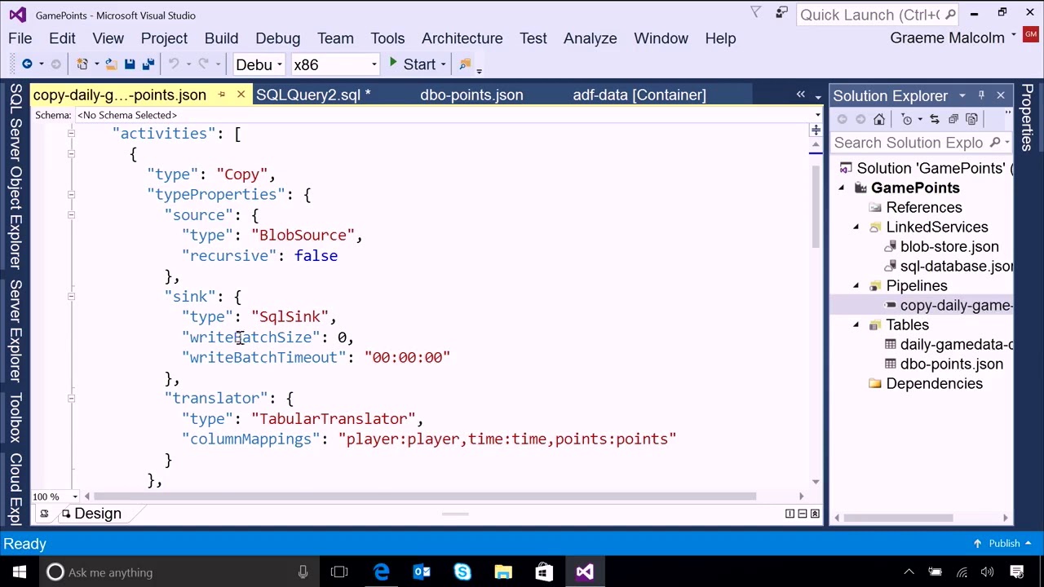Open the File menu
The width and height of the screenshot is (1044, 587).
[20, 38]
